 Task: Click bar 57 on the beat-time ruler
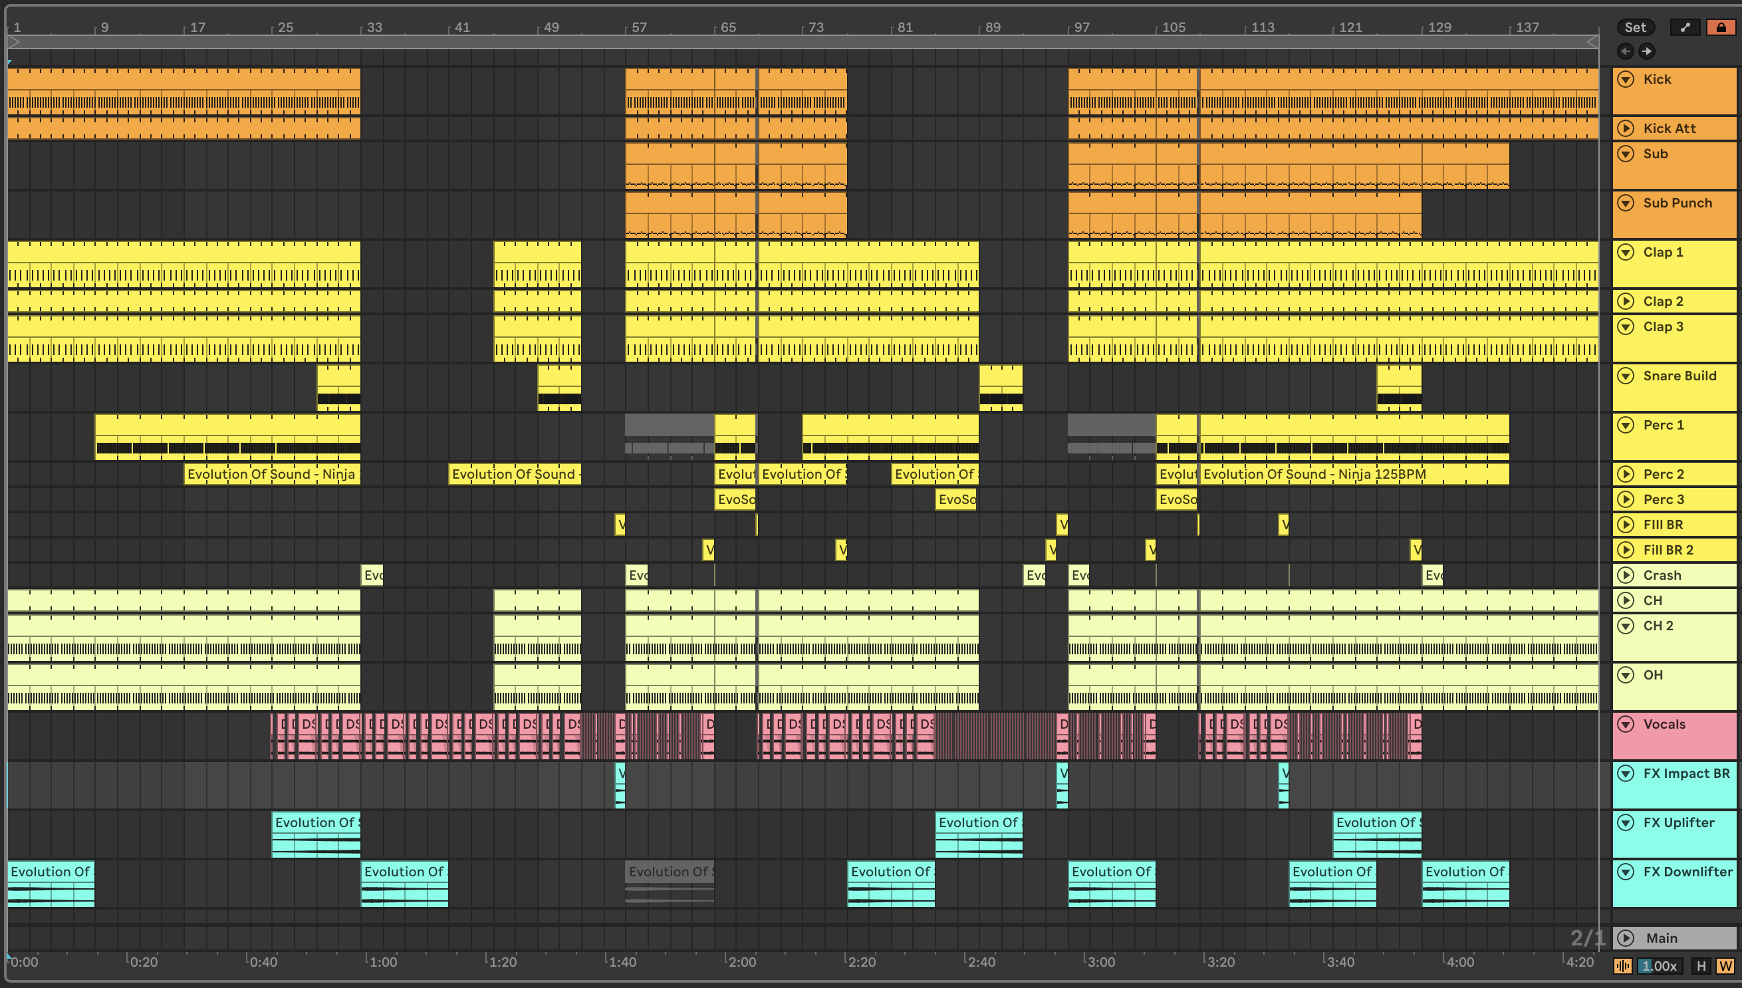pyautogui.click(x=638, y=27)
